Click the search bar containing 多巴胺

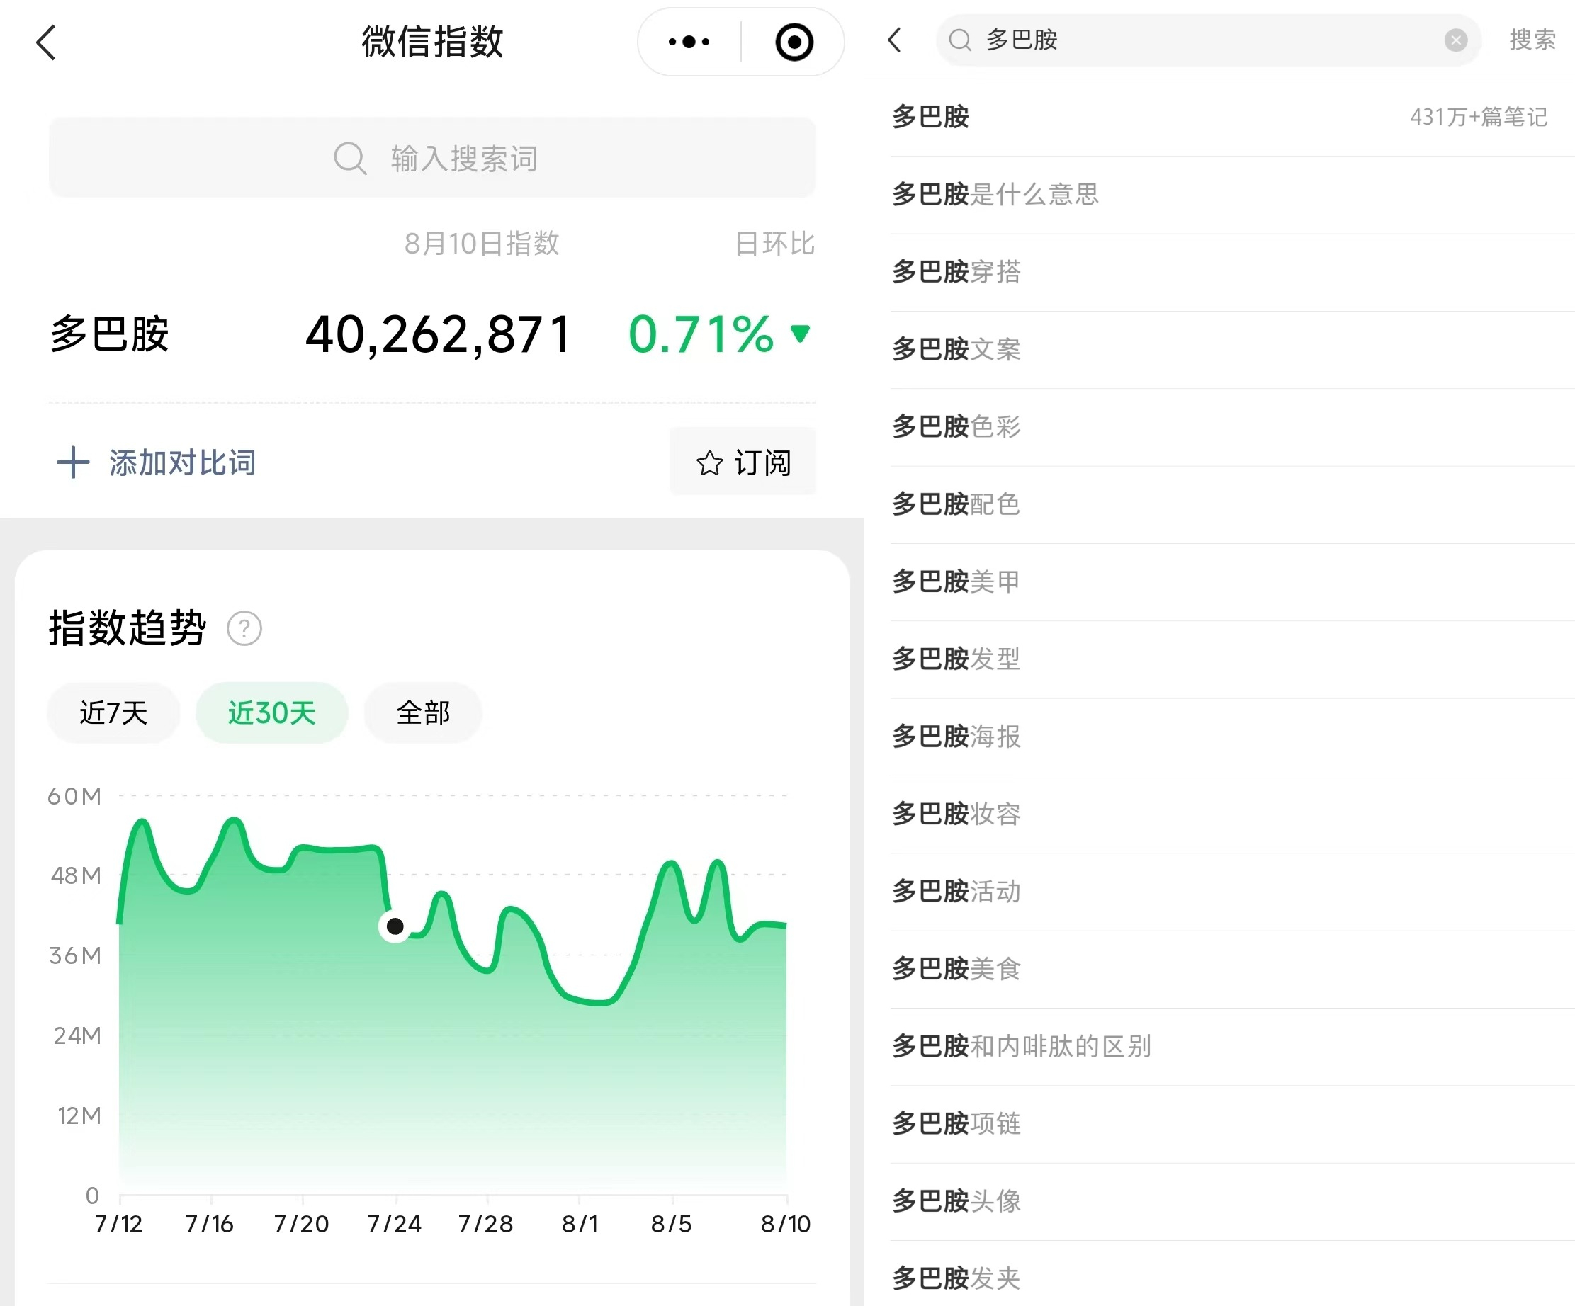1208,40
